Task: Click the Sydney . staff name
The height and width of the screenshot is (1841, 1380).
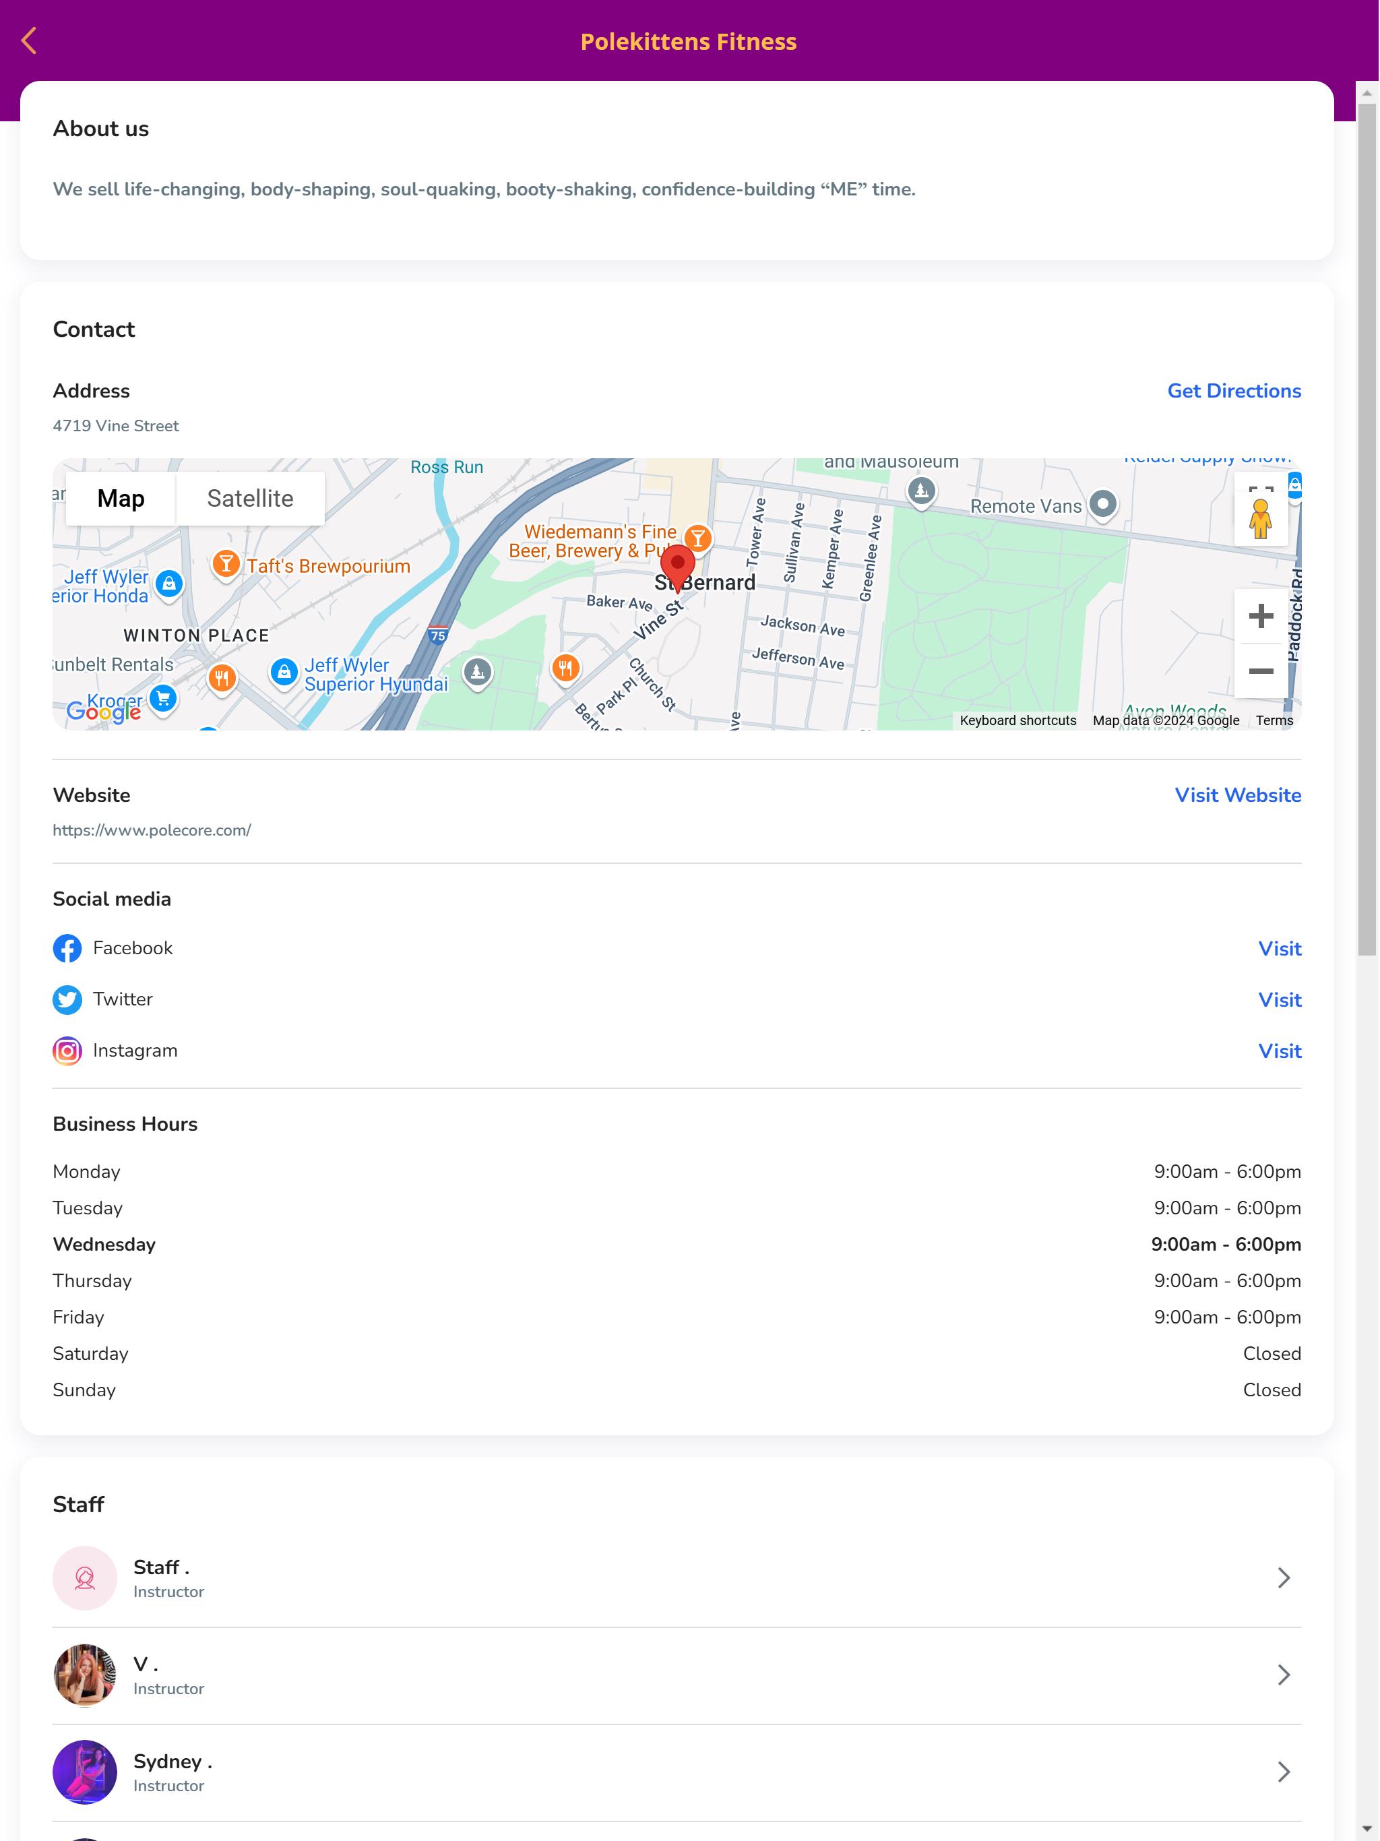Action: [x=173, y=1761]
